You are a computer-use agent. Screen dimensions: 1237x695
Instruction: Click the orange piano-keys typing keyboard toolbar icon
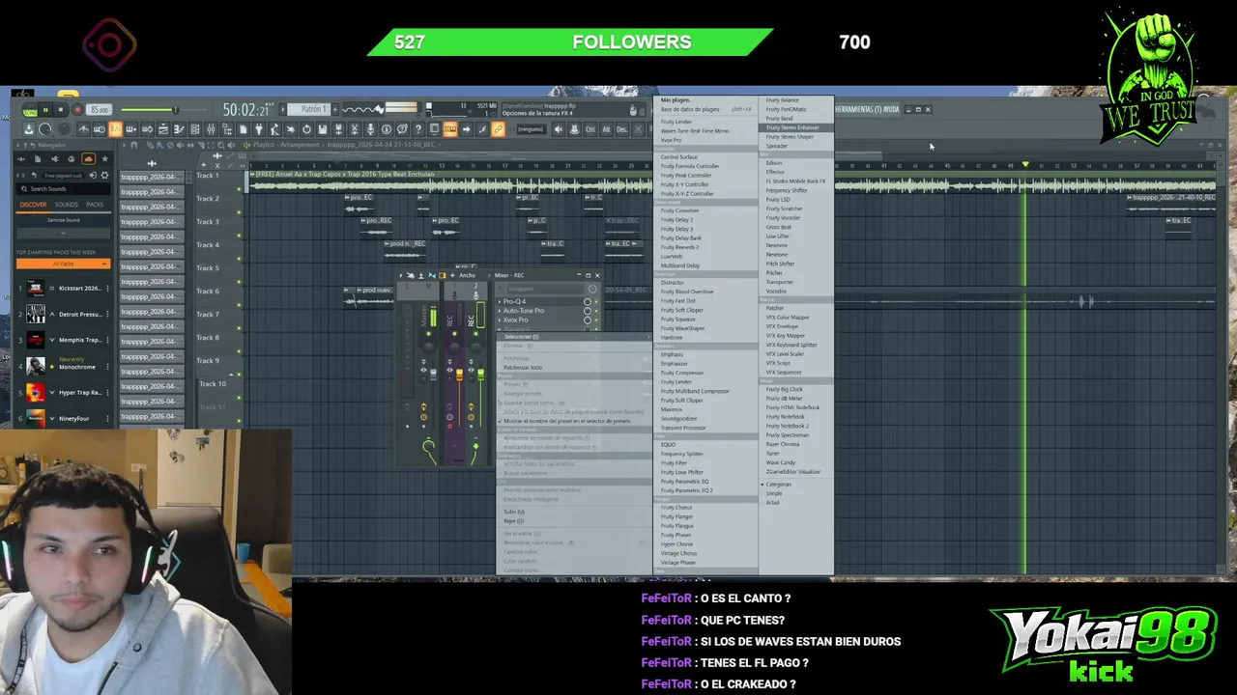449,129
